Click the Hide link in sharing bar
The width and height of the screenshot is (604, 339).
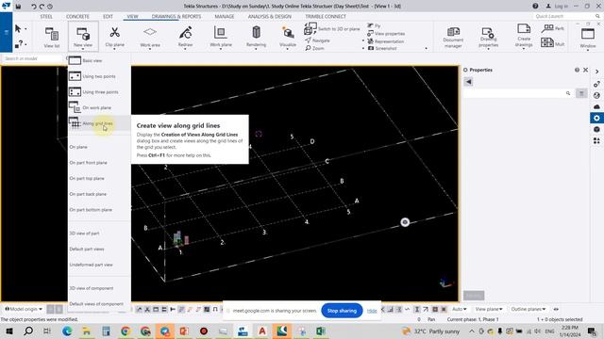372,311
